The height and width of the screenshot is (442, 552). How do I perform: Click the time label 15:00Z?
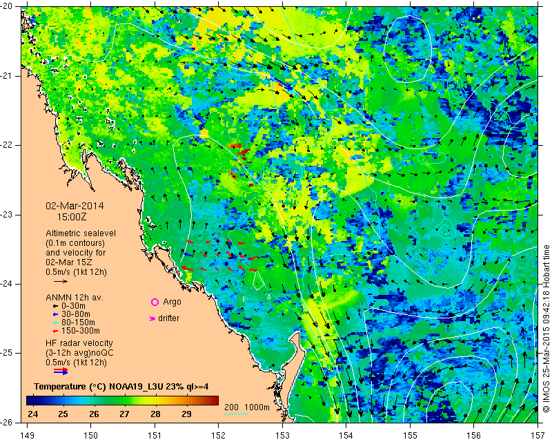coord(72,217)
